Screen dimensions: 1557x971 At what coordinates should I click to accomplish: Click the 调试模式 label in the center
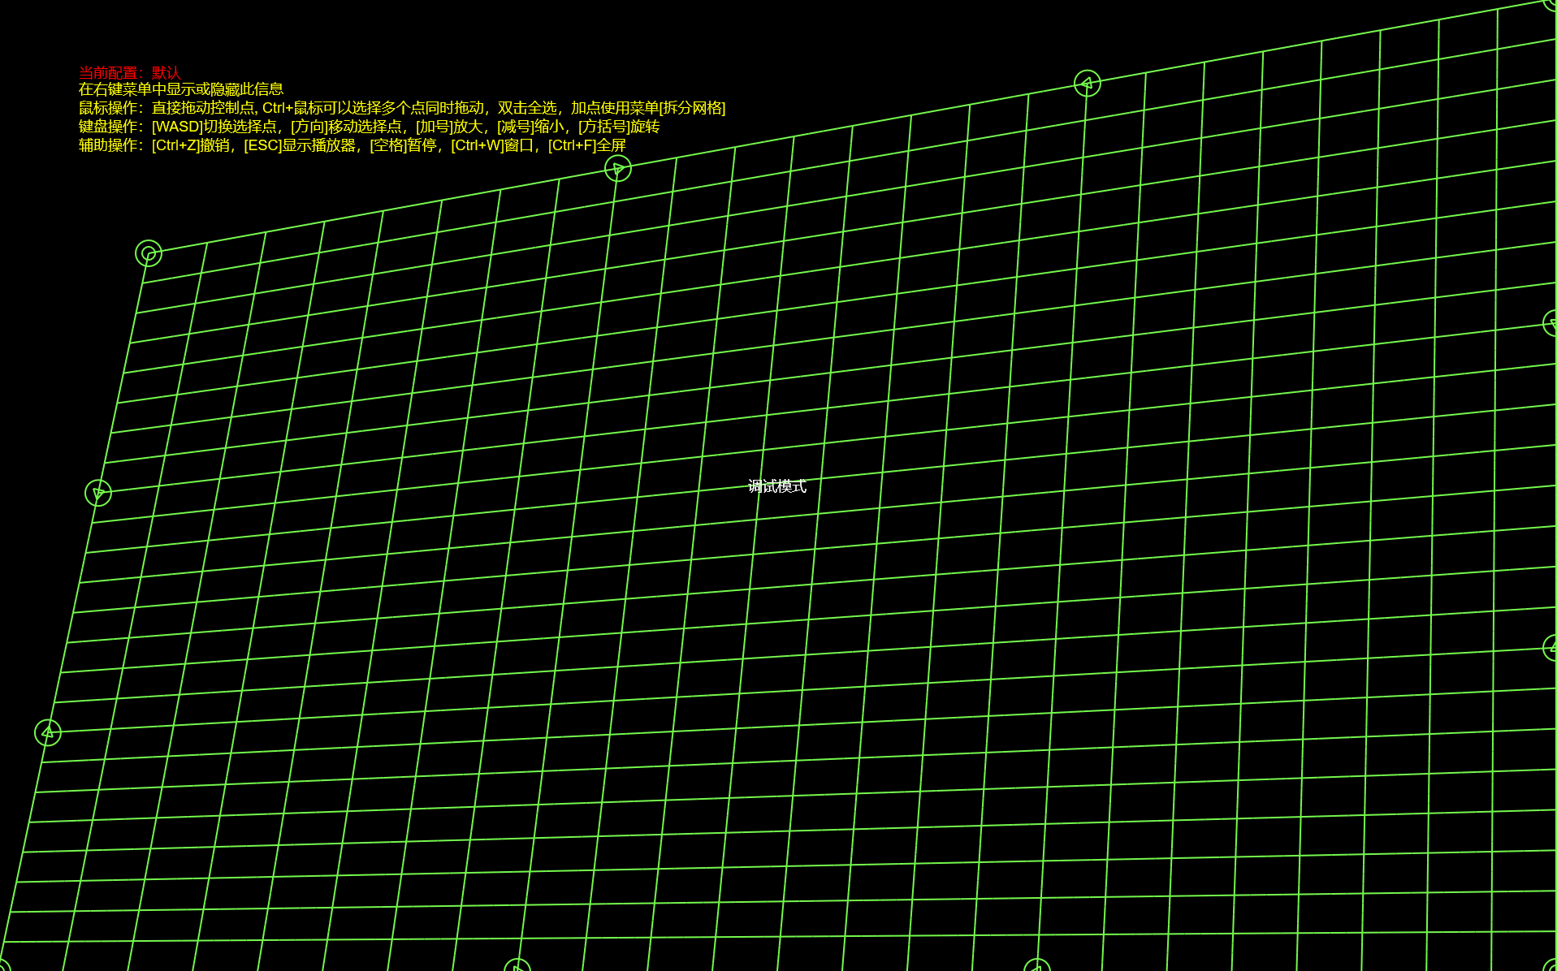(x=776, y=486)
